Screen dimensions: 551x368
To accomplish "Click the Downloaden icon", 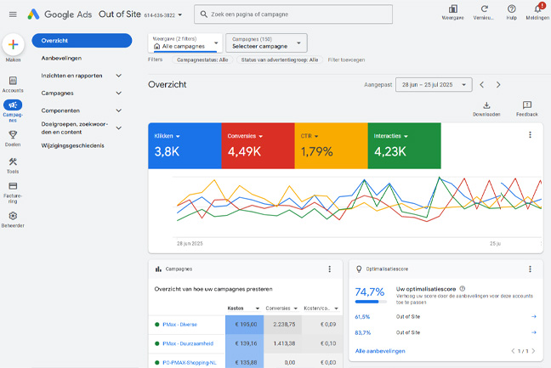I will coord(486,105).
